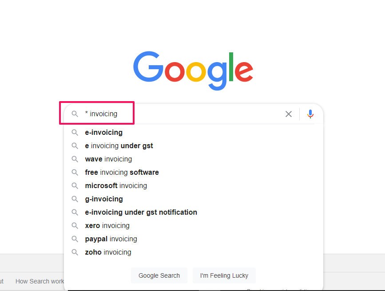Click the search icon beside microsoft invoicing
This screenshot has width=385, height=291.
click(x=75, y=186)
